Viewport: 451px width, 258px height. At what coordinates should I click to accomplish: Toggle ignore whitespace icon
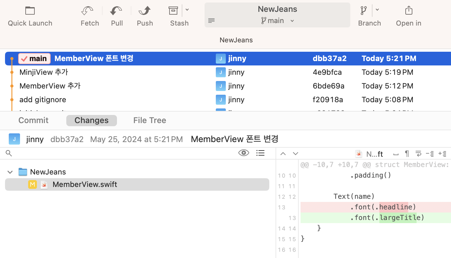pos(396,154)
